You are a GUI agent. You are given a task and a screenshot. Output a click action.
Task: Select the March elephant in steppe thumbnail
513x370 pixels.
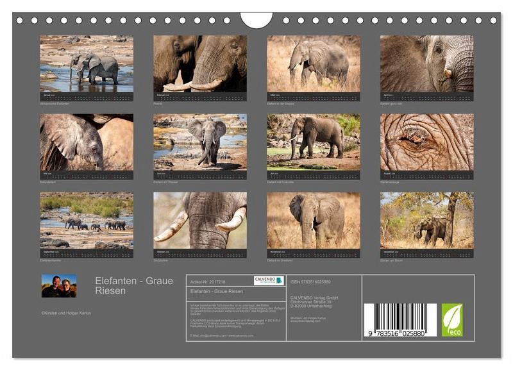tap(314, 63)
